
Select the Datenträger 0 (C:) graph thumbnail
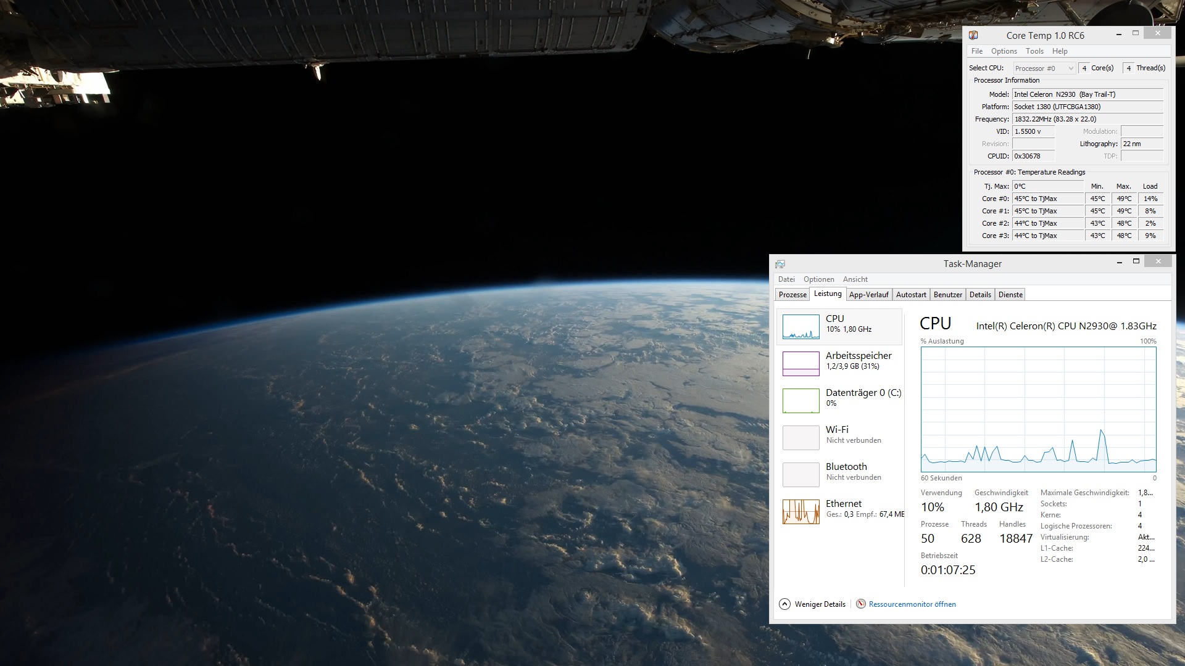pos(801,401)
